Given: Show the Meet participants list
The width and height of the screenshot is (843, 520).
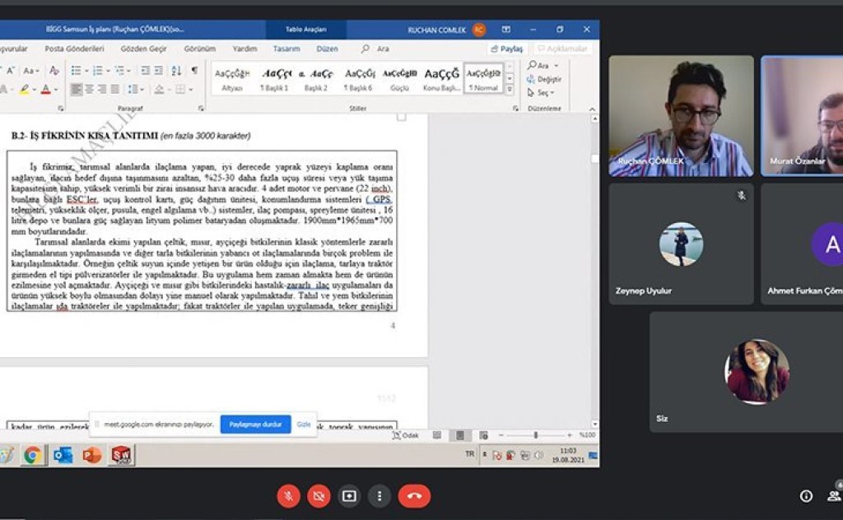Looking at the screenshot, I should point(835,496).
